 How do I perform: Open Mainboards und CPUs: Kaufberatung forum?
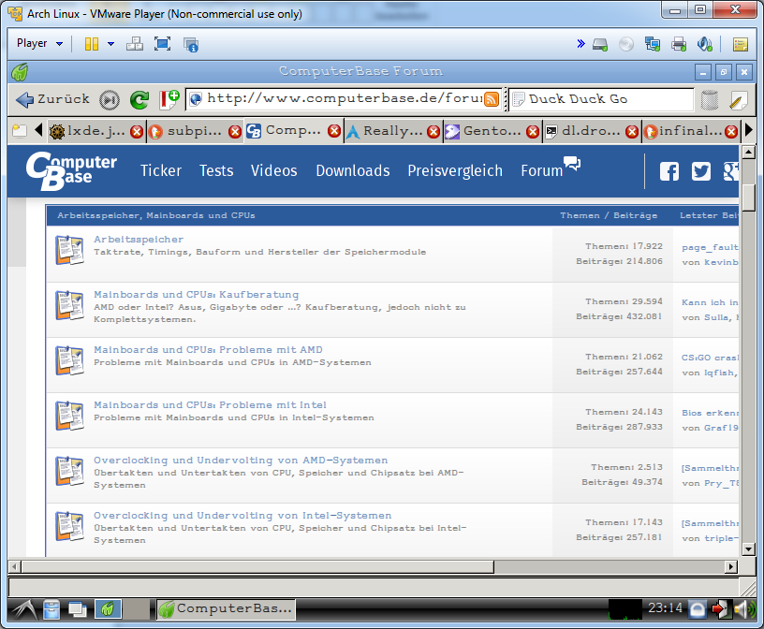point(196,294)
